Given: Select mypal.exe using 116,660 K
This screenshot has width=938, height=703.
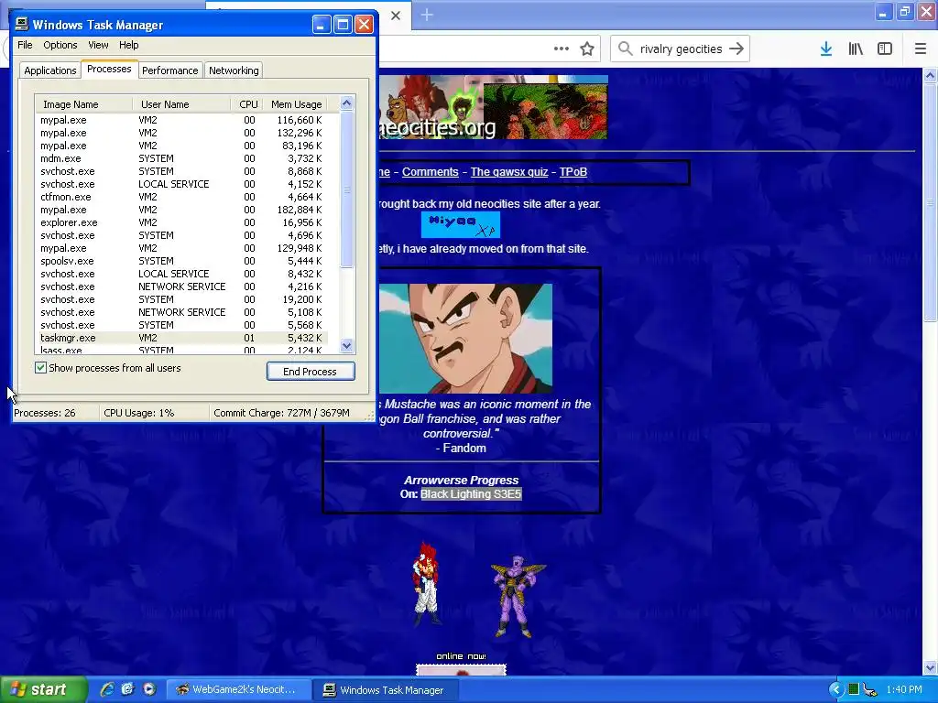Looking at the screenshot, I should (x=181, y=120).
